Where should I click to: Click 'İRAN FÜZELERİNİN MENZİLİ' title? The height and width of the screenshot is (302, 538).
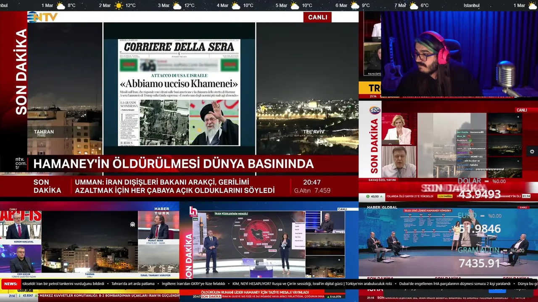point(231,214)
